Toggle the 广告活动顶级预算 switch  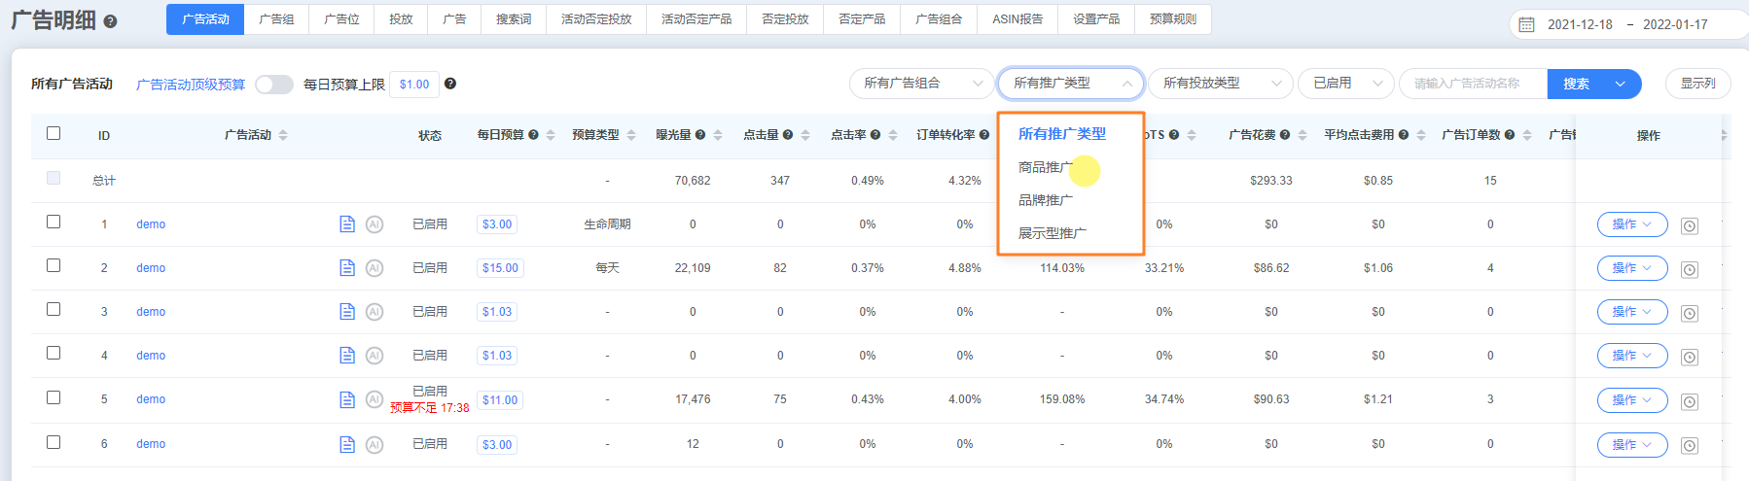coord(274,85)
